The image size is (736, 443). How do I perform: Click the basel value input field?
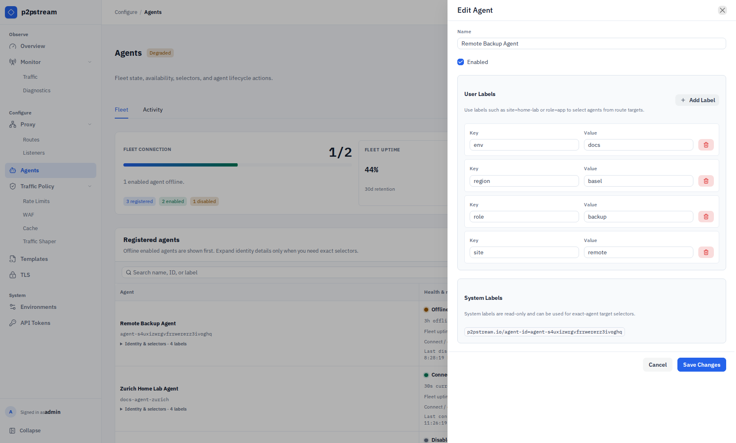638,181
